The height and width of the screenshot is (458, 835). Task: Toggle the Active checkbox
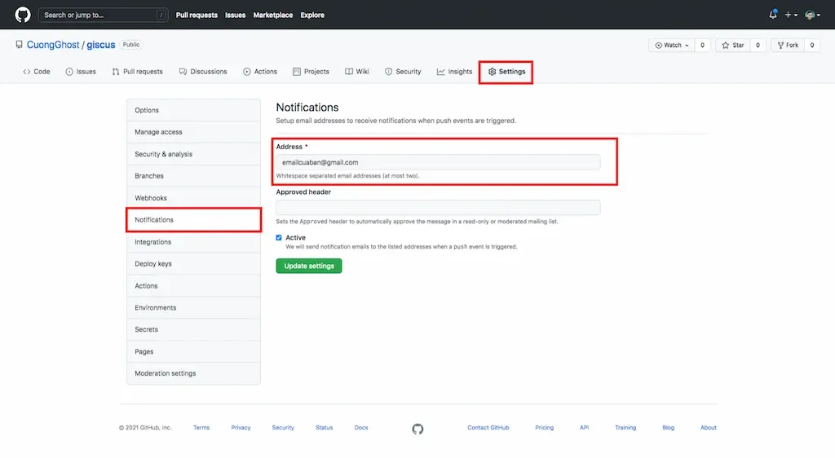pos(279,238)
